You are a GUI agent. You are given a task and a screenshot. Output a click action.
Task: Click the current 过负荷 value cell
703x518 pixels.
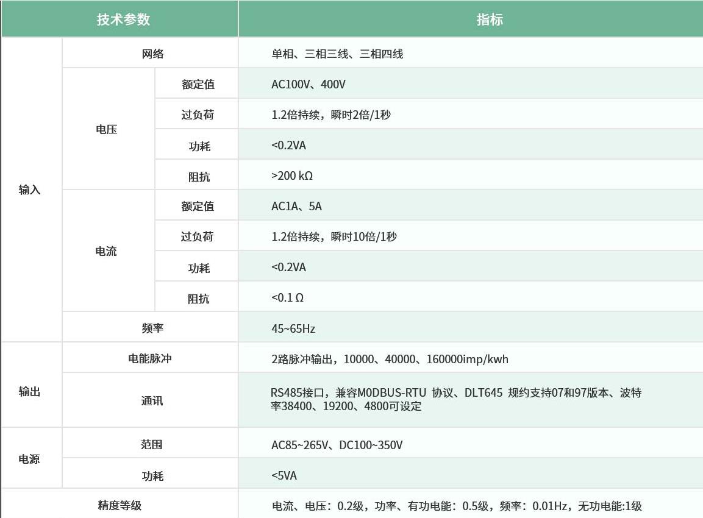[334, 236]
